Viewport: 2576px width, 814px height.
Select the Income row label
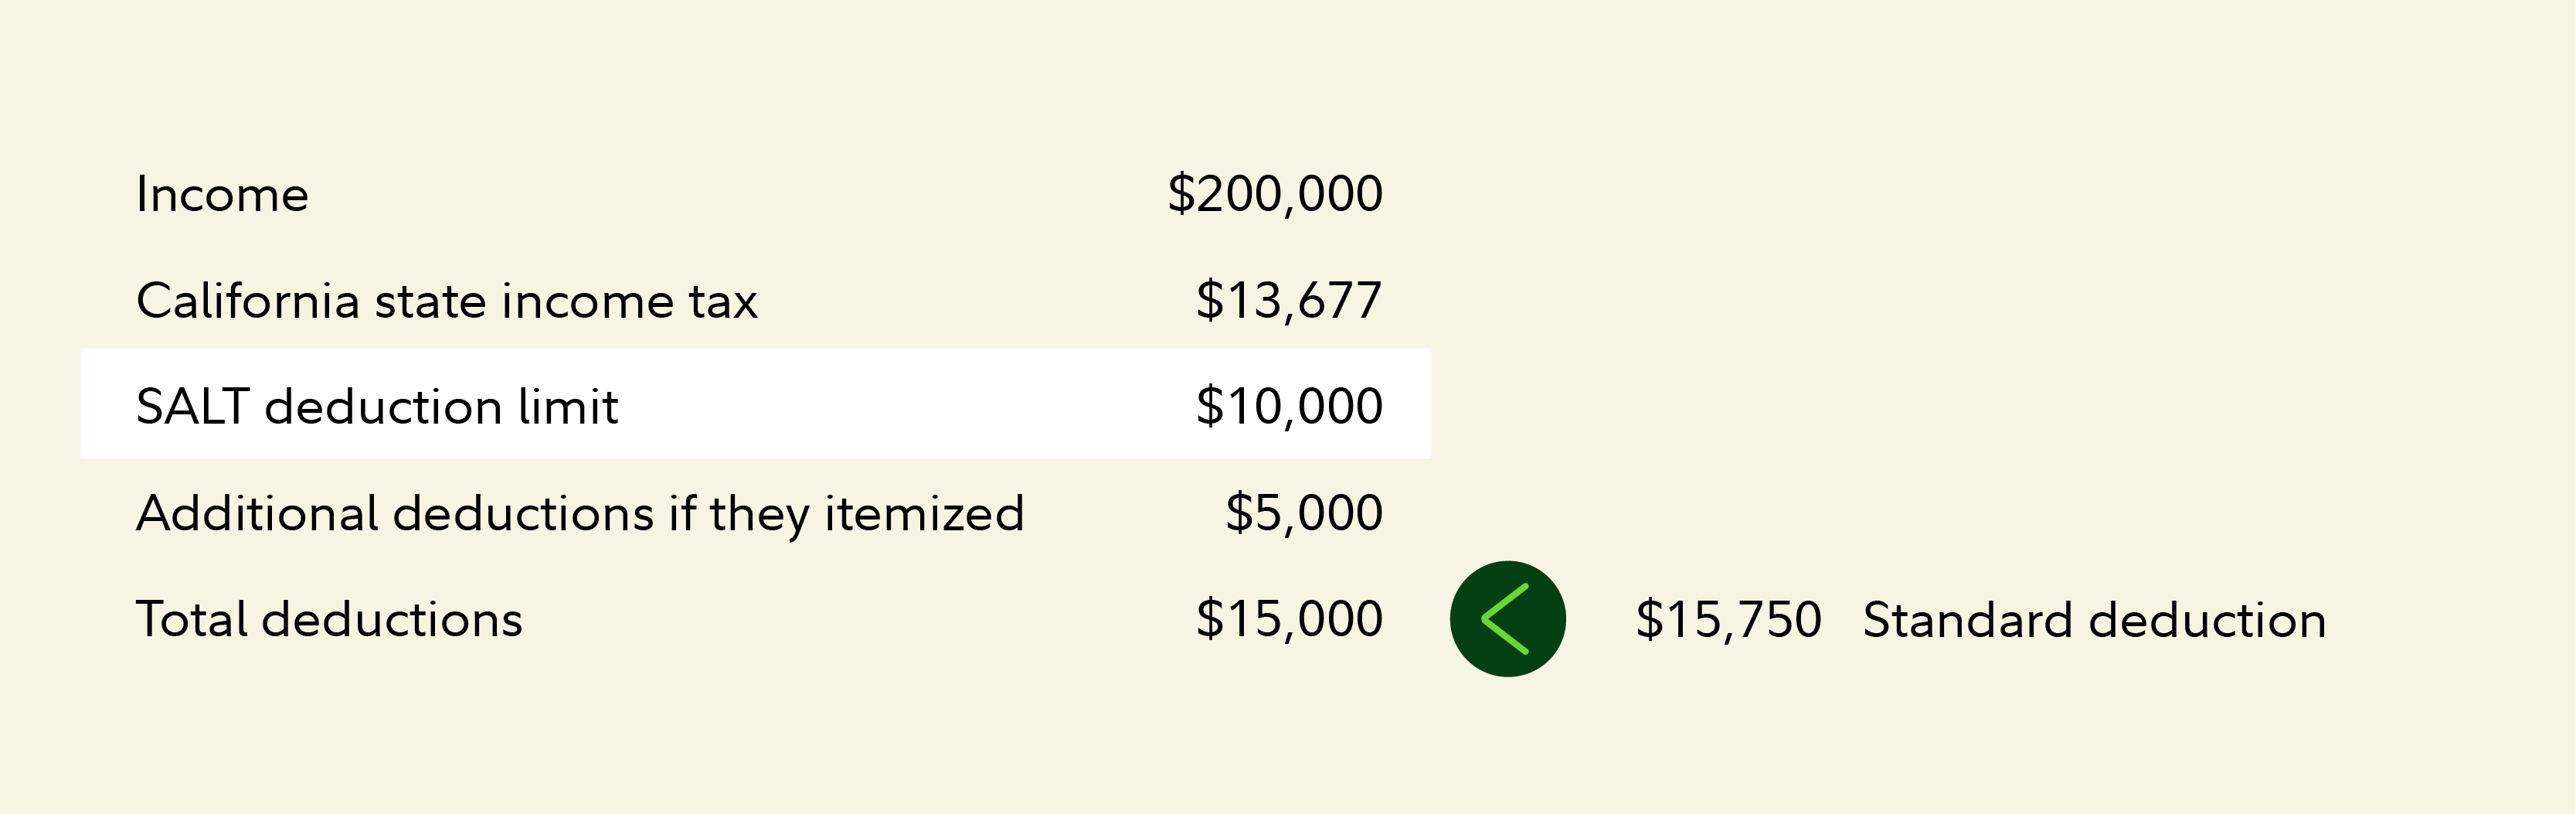tap(222, 194)
